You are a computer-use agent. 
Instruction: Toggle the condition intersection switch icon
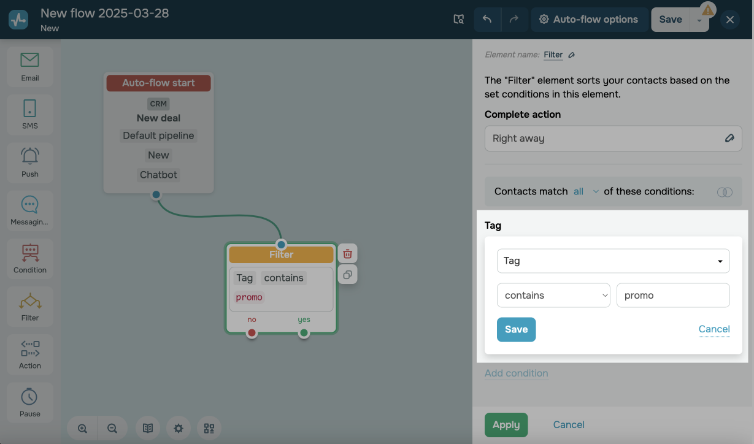[x=725, y=192]
